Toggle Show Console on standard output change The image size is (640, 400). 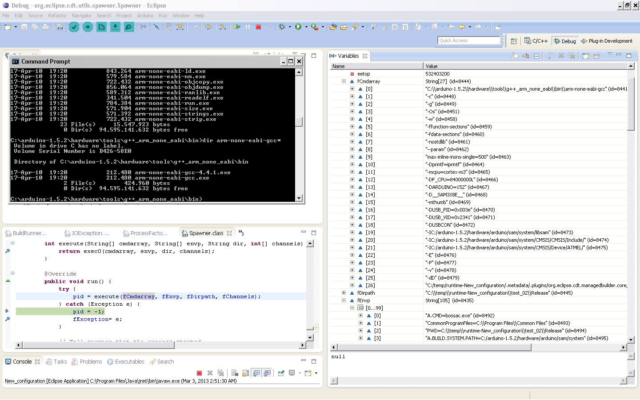pos(256,373)
